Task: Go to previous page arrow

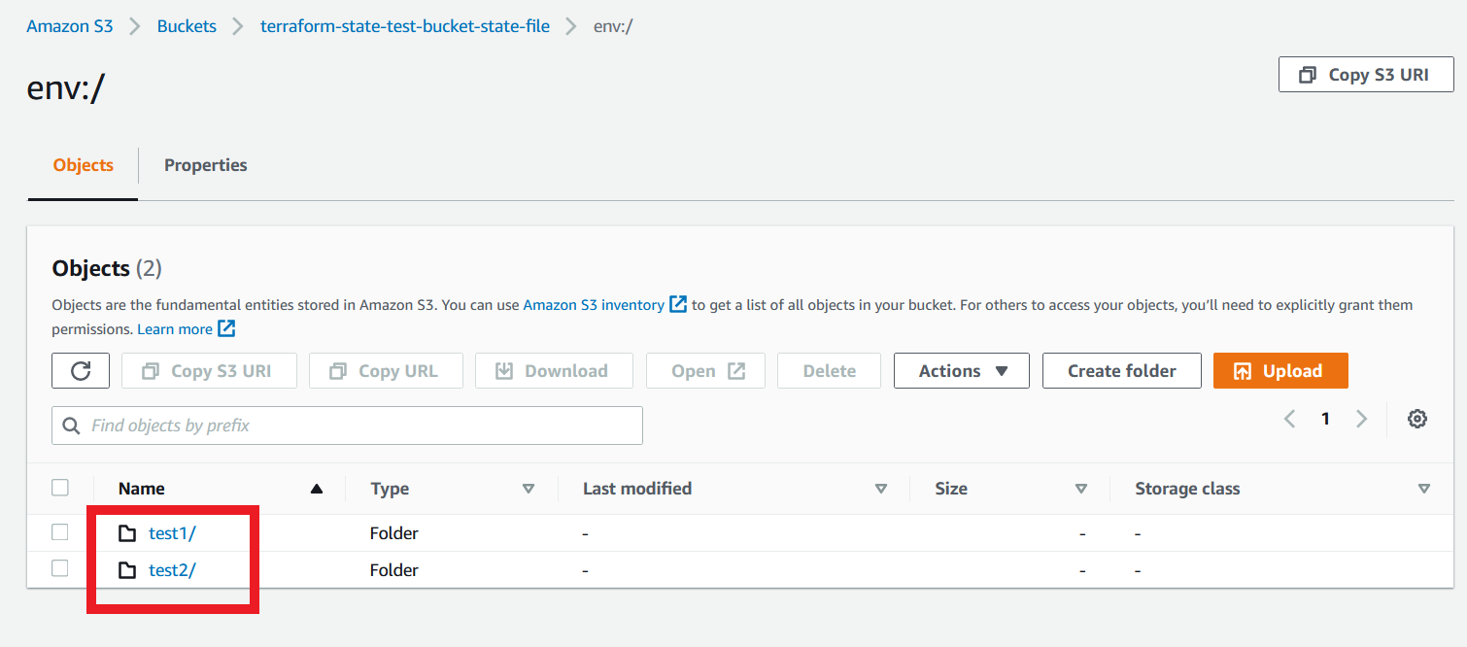Action: 1289,419
